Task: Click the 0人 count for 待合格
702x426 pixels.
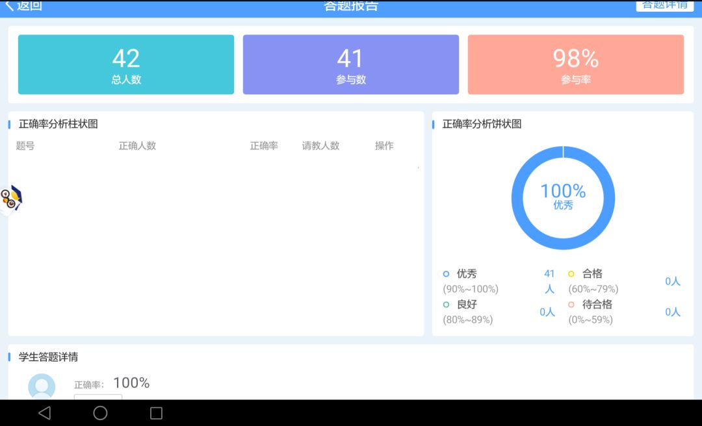Action: point(673,312)
